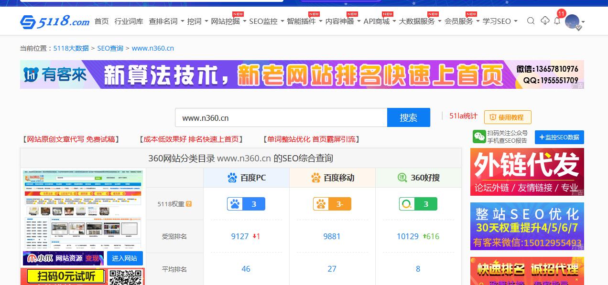The image size is (608, 285).
Task: Select the 百度移动 column tab
Action: [332, 178]
